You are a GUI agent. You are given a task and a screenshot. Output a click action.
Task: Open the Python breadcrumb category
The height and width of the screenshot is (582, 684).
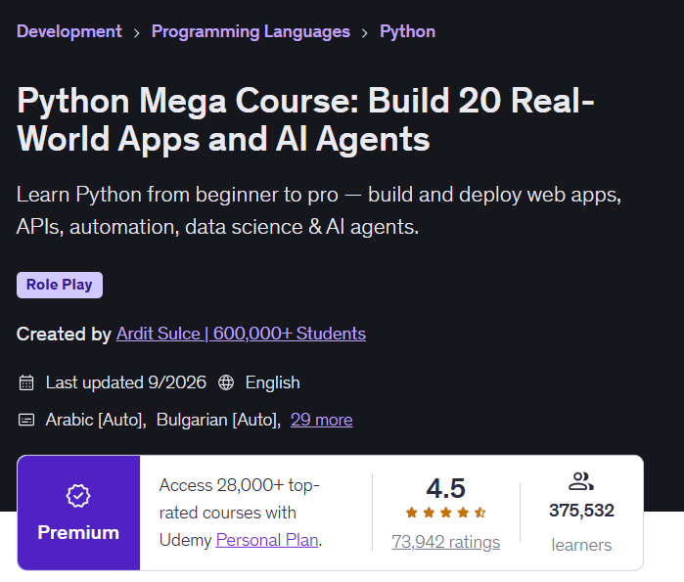tap(407, 32)
